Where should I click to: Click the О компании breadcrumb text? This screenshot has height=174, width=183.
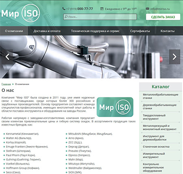coord(22,84)
